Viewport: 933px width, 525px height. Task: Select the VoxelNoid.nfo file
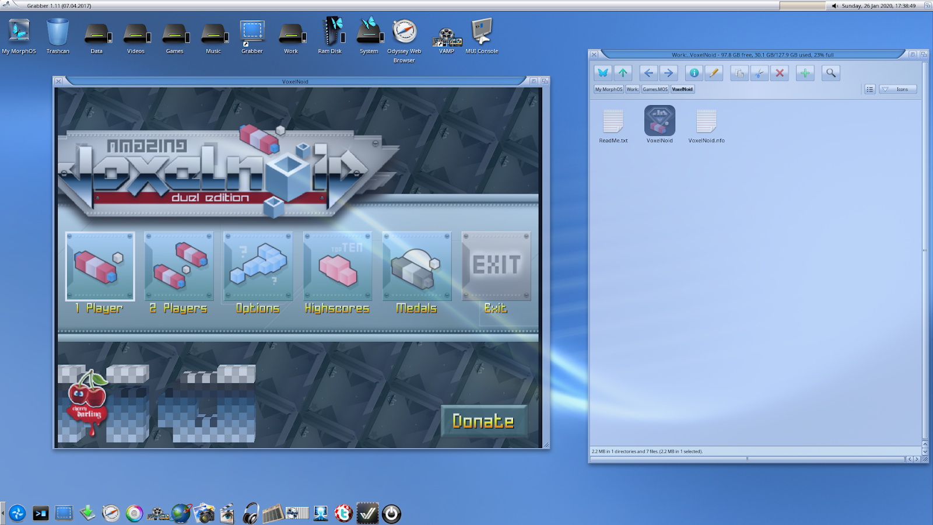(x=706, y=126)
